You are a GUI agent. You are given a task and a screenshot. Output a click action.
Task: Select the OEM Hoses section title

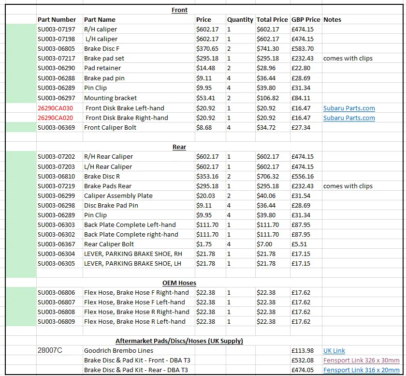coord(179,283)
